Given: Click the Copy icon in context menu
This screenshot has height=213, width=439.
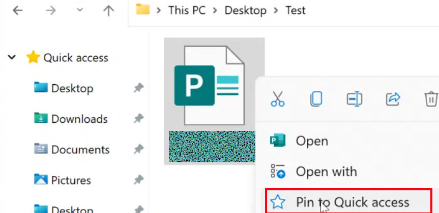Looking at the screenshot, I should click(x=316, y=98).
